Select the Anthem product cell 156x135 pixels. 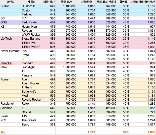(32, 87)
